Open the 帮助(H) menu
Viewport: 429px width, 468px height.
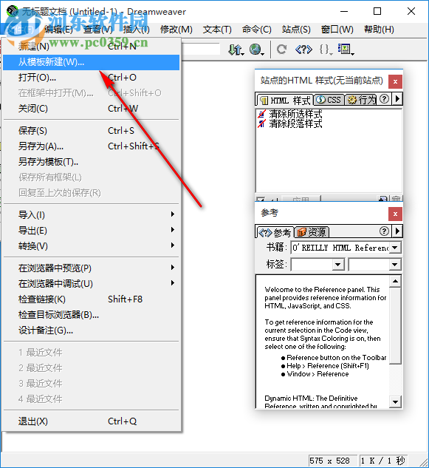click(x=379, y=30)
